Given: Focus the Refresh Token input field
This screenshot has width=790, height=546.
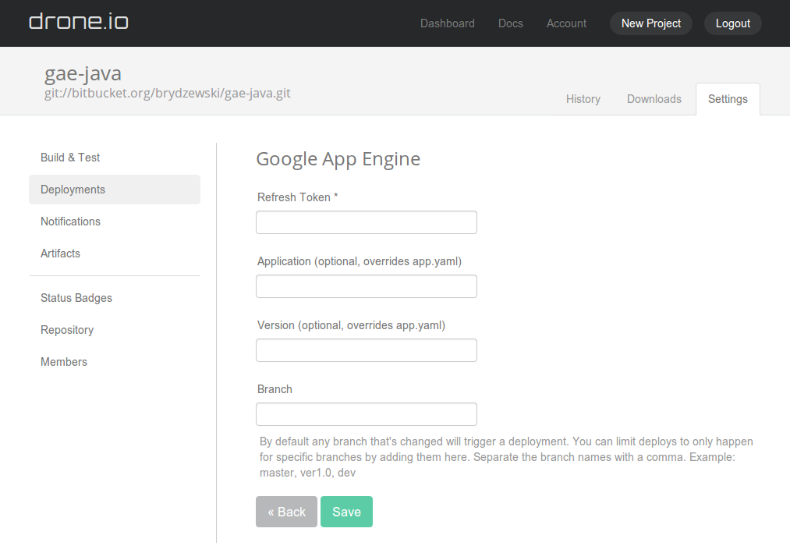Looking at the screenshot, I should pos(366,222).
